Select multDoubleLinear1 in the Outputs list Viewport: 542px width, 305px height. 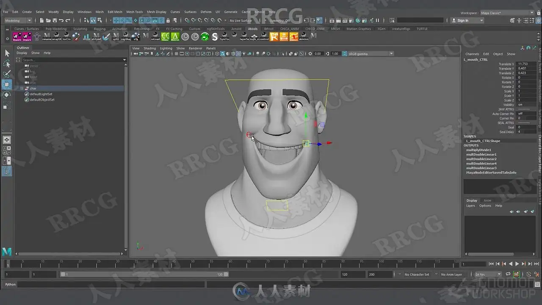481,155
